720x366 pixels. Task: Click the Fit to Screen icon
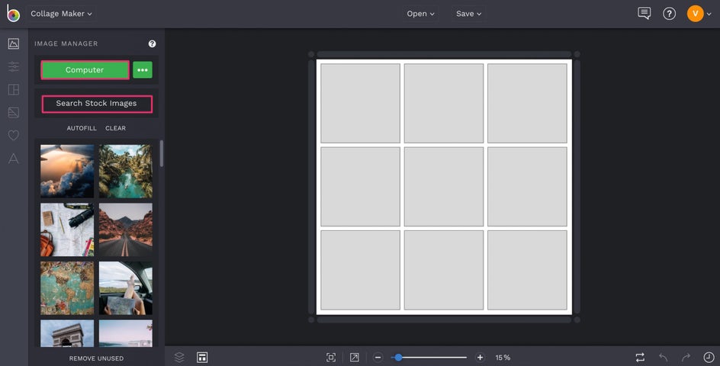[330, 358]
